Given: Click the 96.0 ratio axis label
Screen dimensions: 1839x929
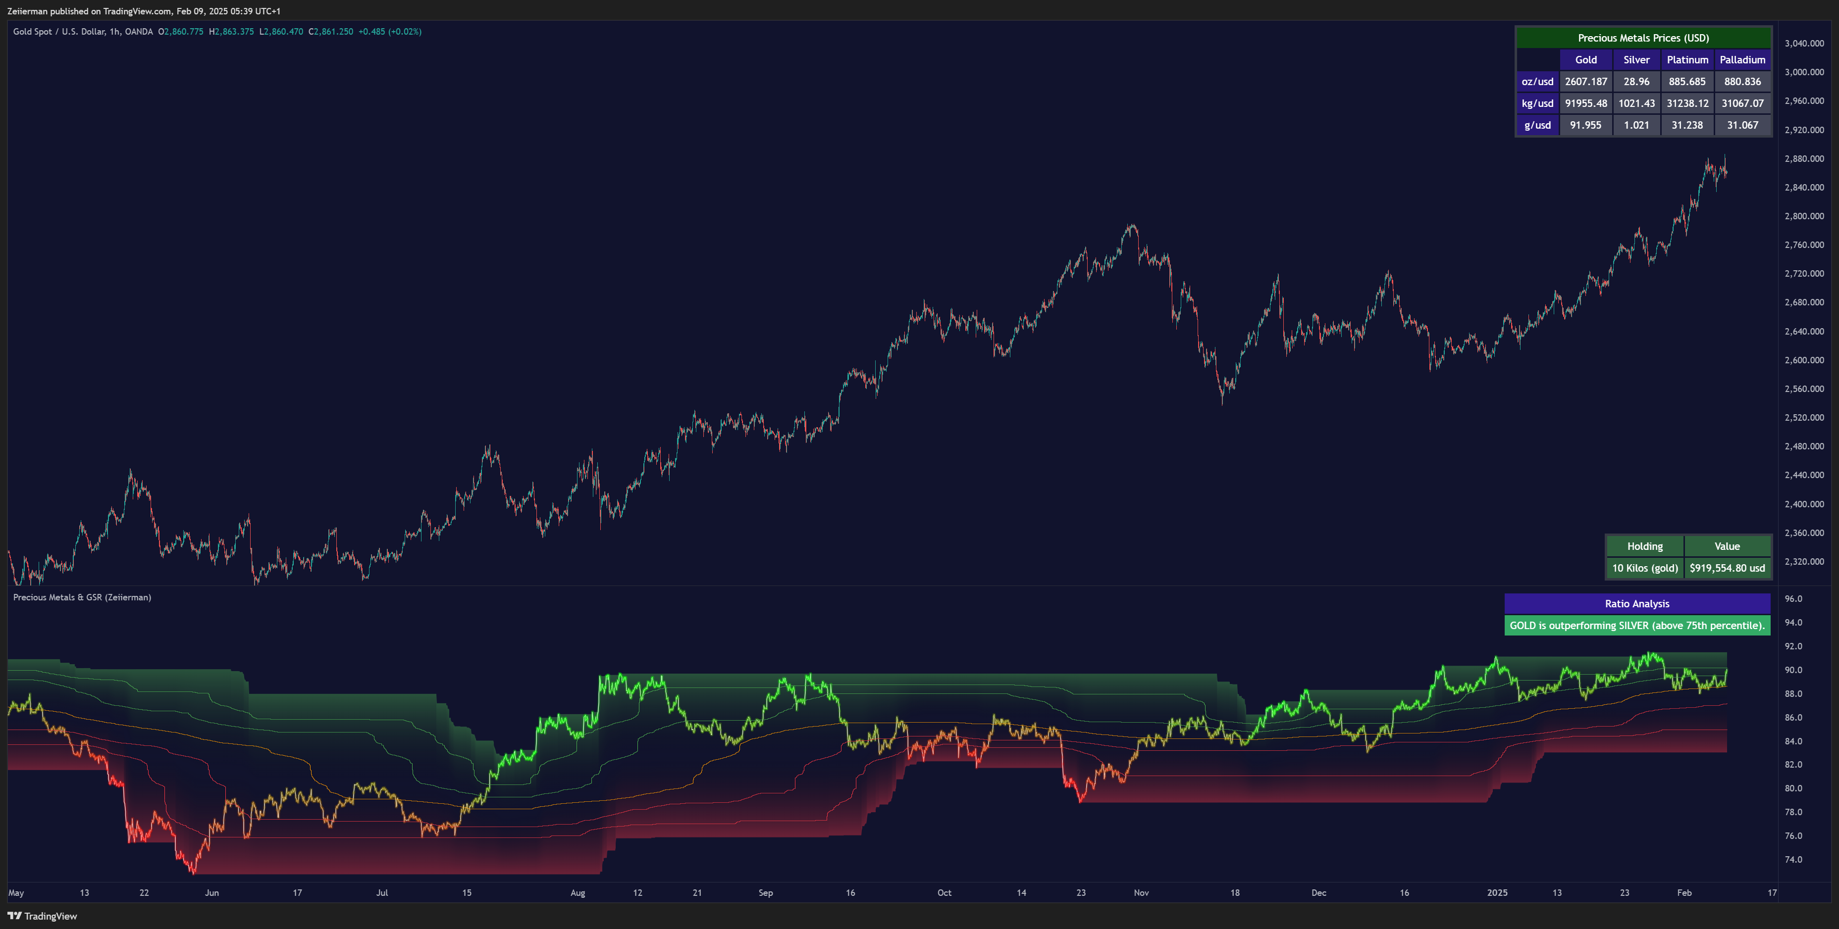Looking at the screenshot, I should (x=1793, y=599).
